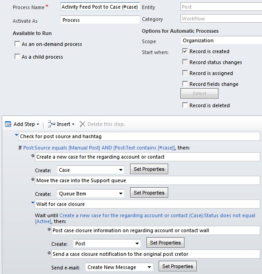Open the 'Create New Message' e-mail dropdown
The height and width of the screenshot is (274, 262).
click(x=119, y=267)
